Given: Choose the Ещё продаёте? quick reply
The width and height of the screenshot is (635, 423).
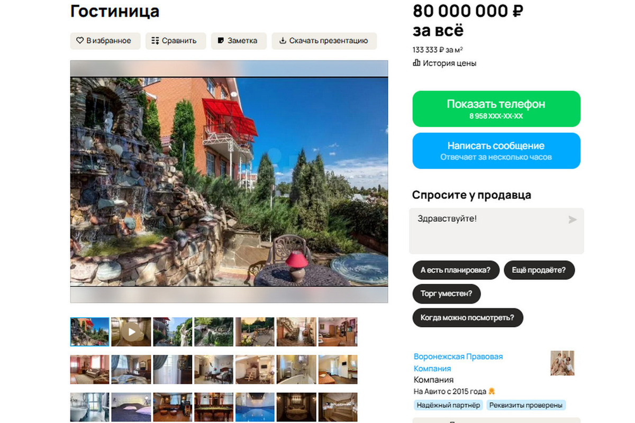Looking at the screenshot, I should [x=539, y=270].
